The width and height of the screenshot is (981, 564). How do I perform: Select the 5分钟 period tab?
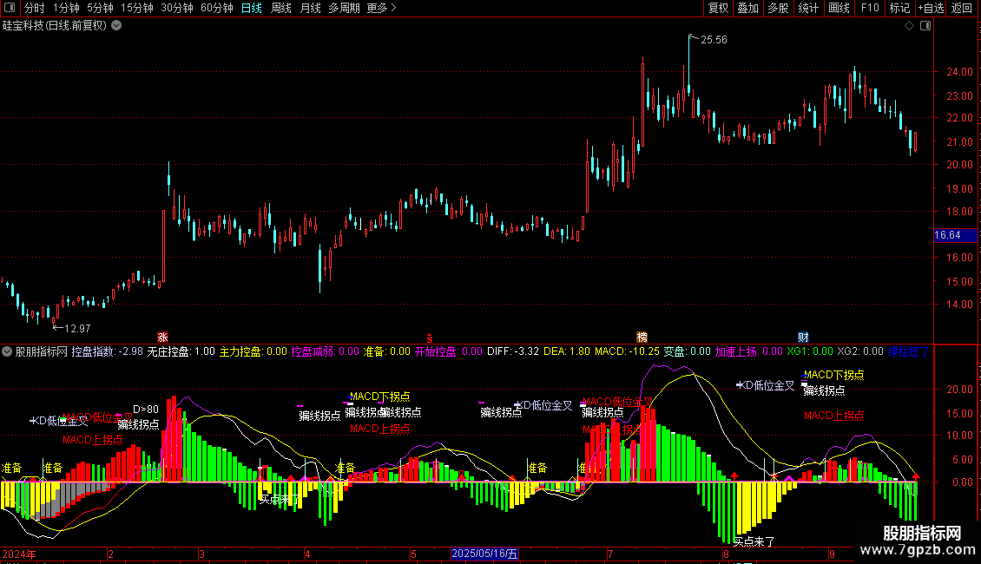pos(100,8)
